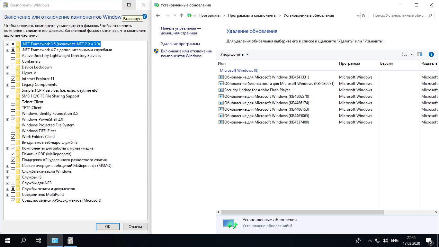Open the address bar history dropdown

358,15
